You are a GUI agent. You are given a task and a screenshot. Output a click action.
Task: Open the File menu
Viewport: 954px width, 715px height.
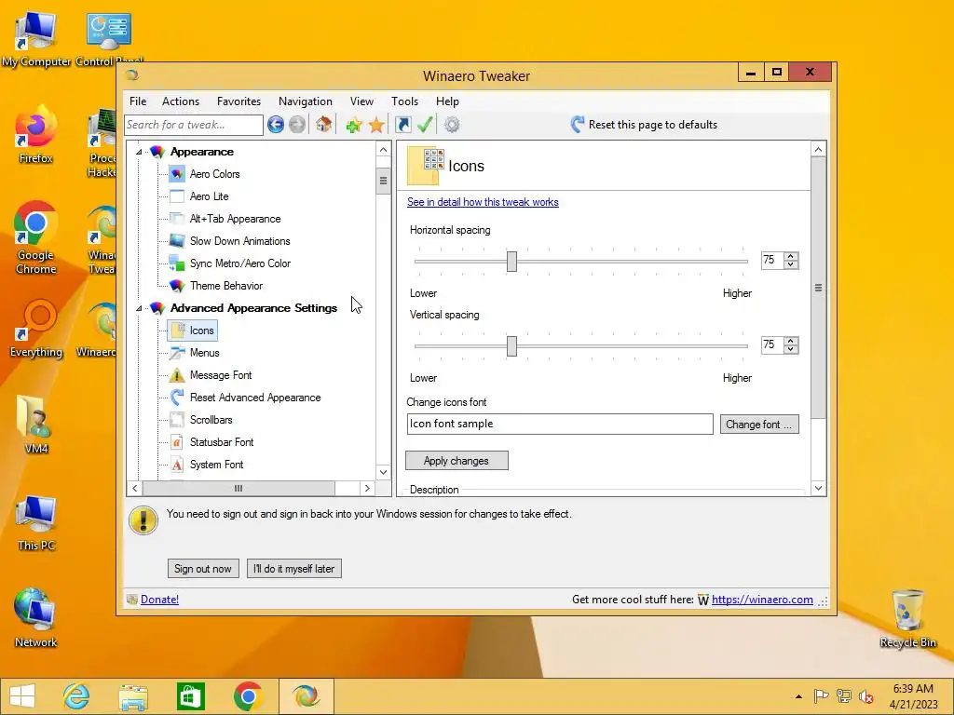(138, 101)
